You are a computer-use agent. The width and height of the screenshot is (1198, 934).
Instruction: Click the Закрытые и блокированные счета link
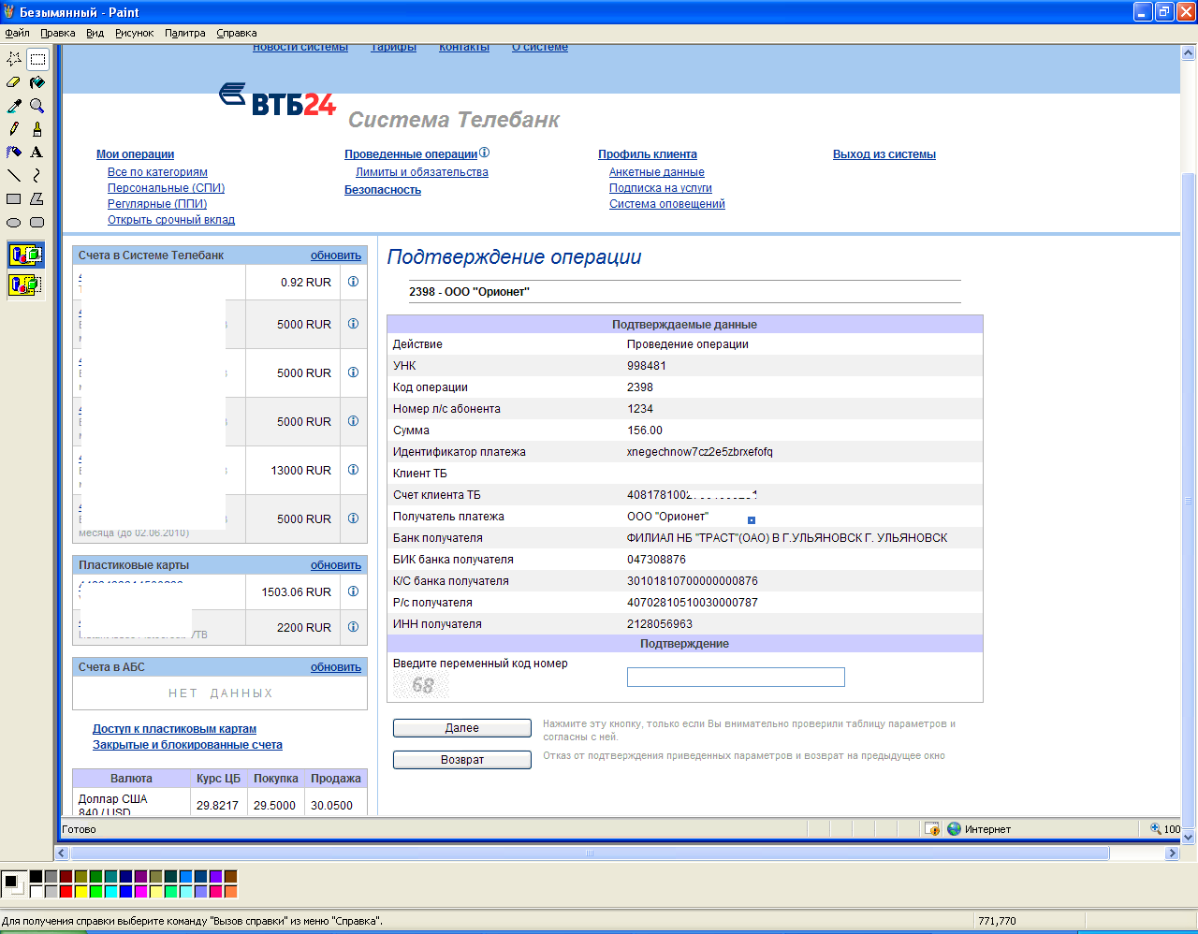187,745
